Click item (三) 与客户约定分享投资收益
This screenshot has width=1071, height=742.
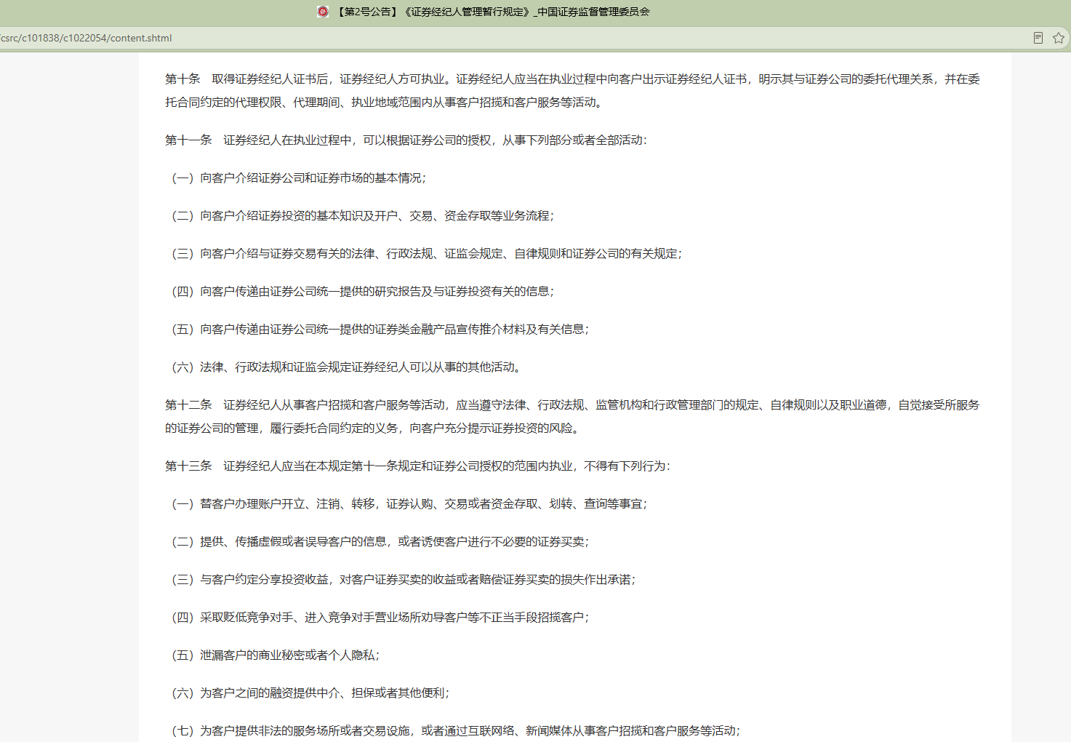[x=404, y=579]
